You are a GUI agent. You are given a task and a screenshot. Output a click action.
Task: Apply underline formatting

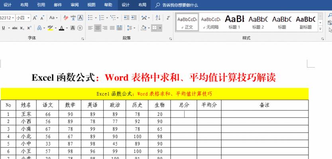pos(3,28)
